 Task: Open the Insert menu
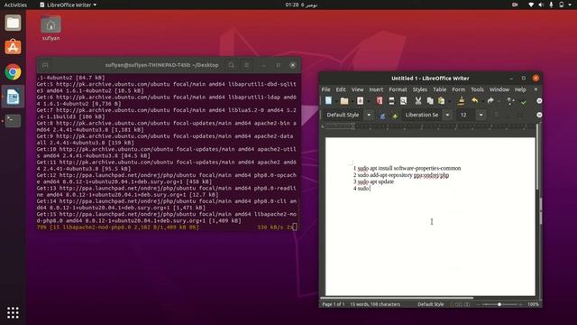click(376, 89)
